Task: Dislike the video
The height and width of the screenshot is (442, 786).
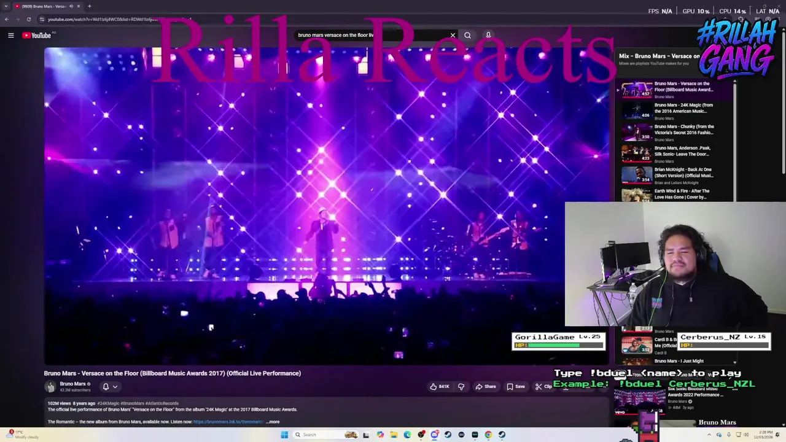Action: 461,386
